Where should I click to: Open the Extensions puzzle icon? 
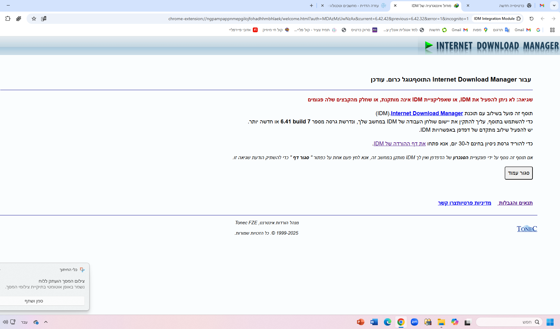point(8,19)
